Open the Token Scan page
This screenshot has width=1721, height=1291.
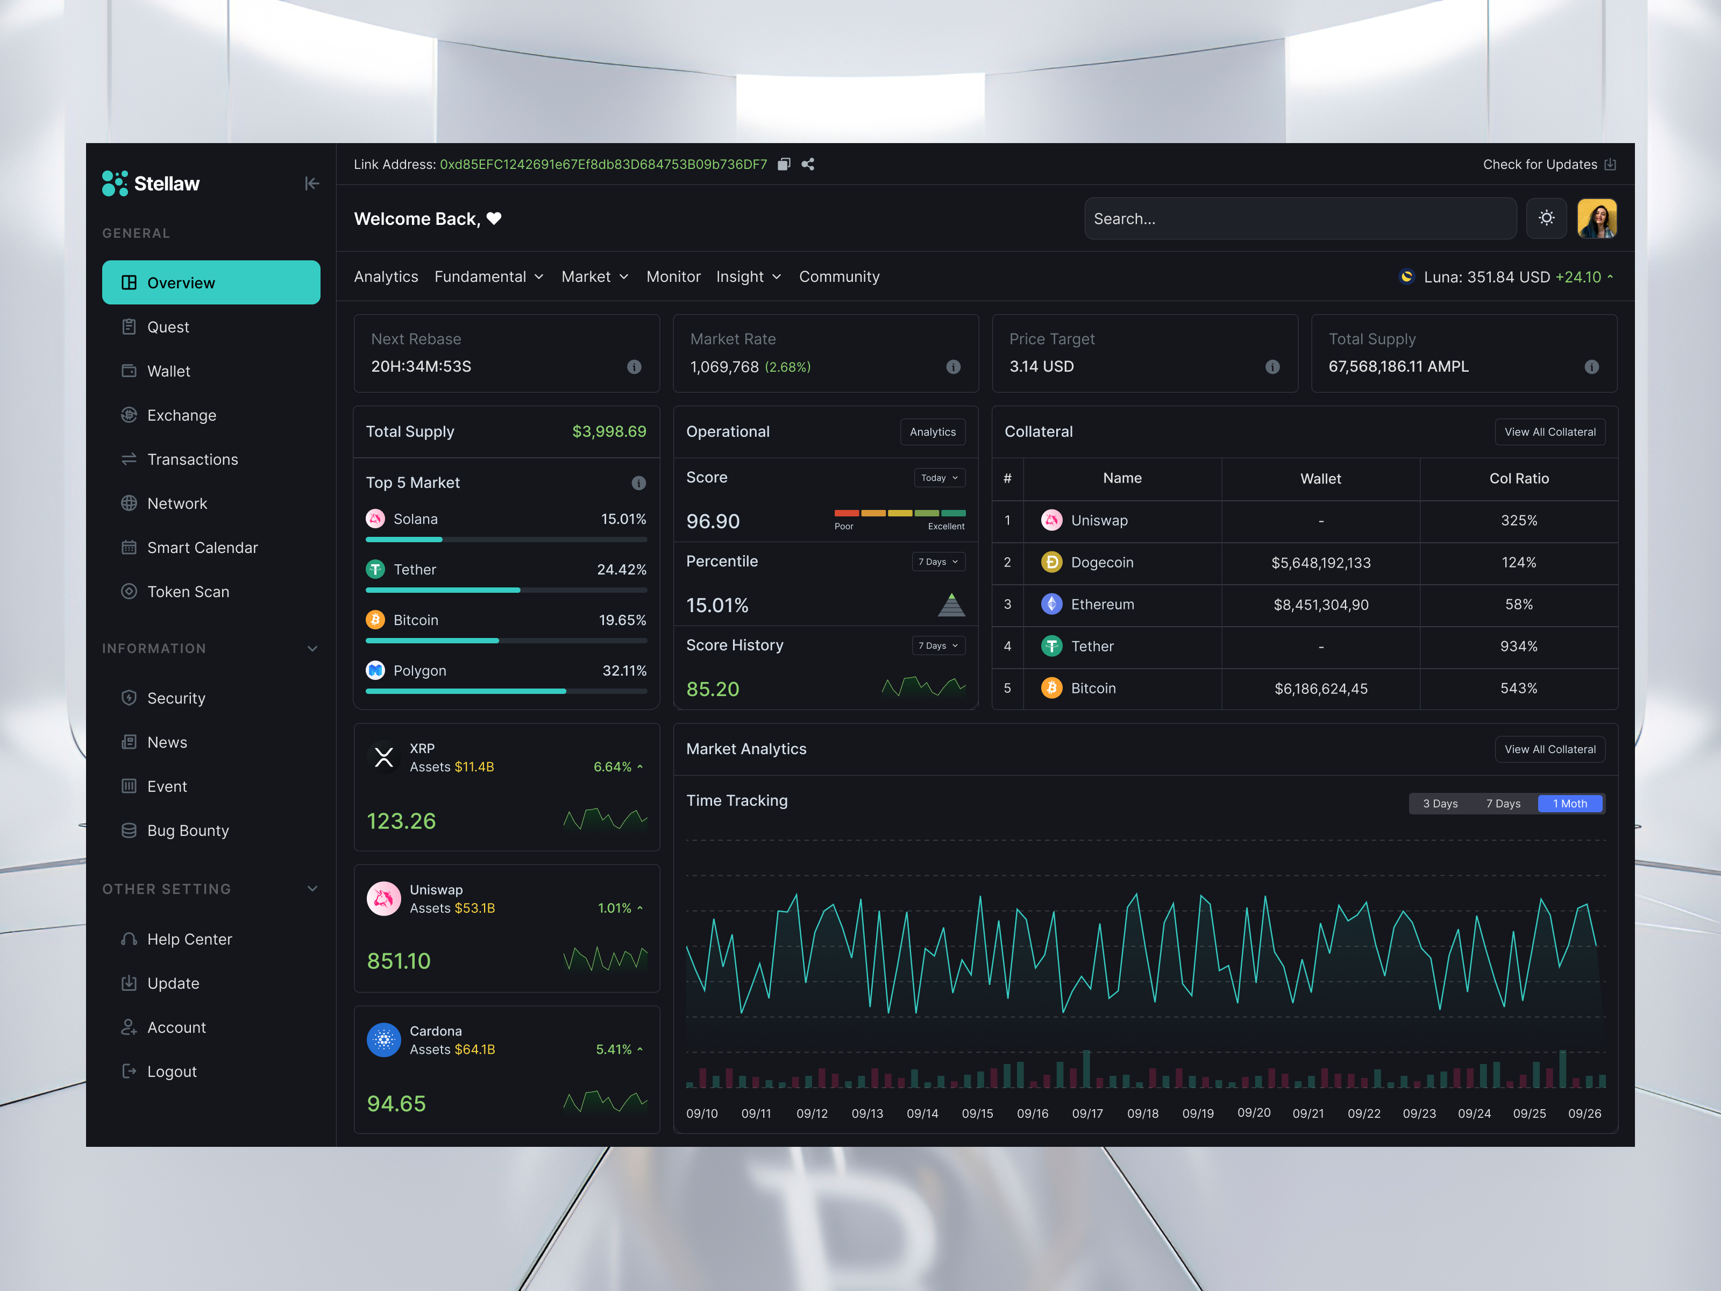188,591
